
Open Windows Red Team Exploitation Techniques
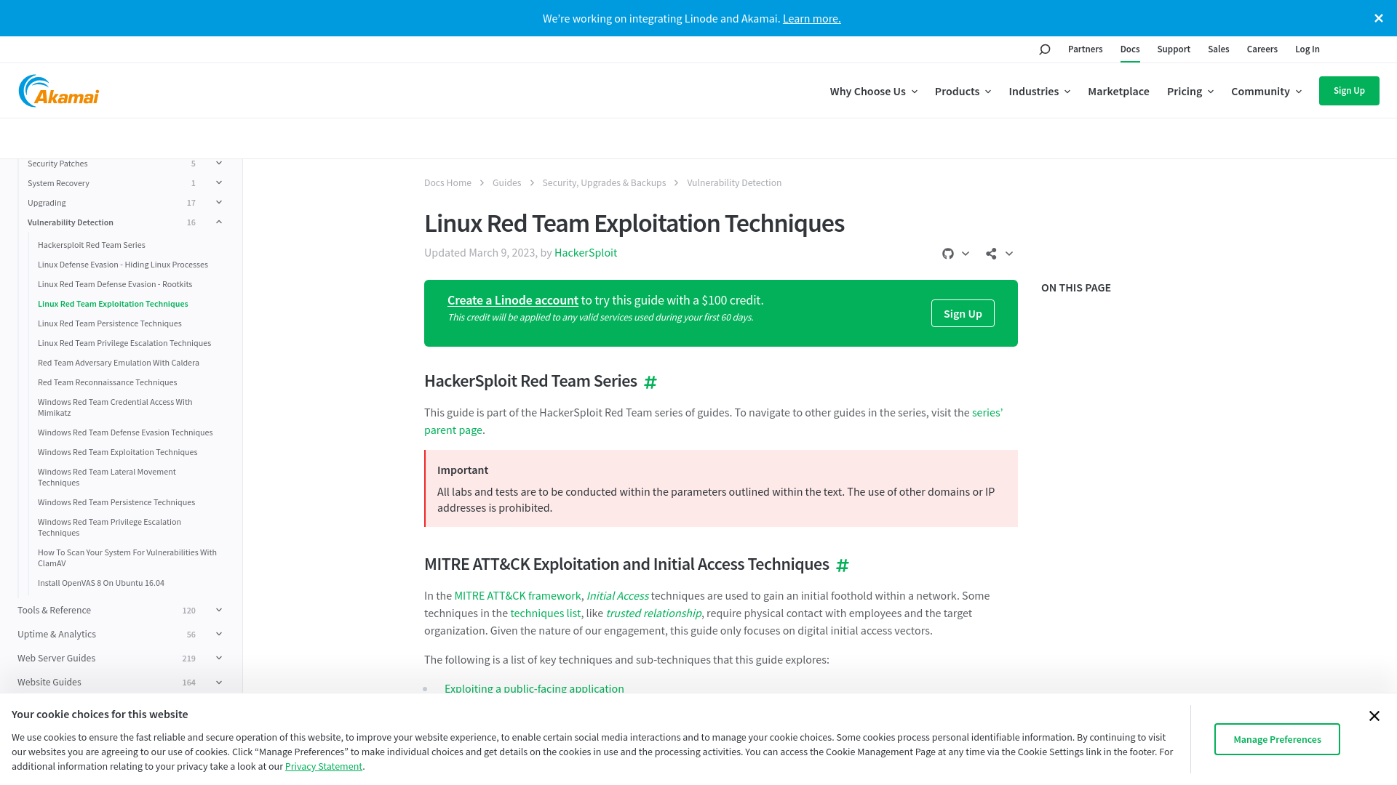tap(117, 452)
